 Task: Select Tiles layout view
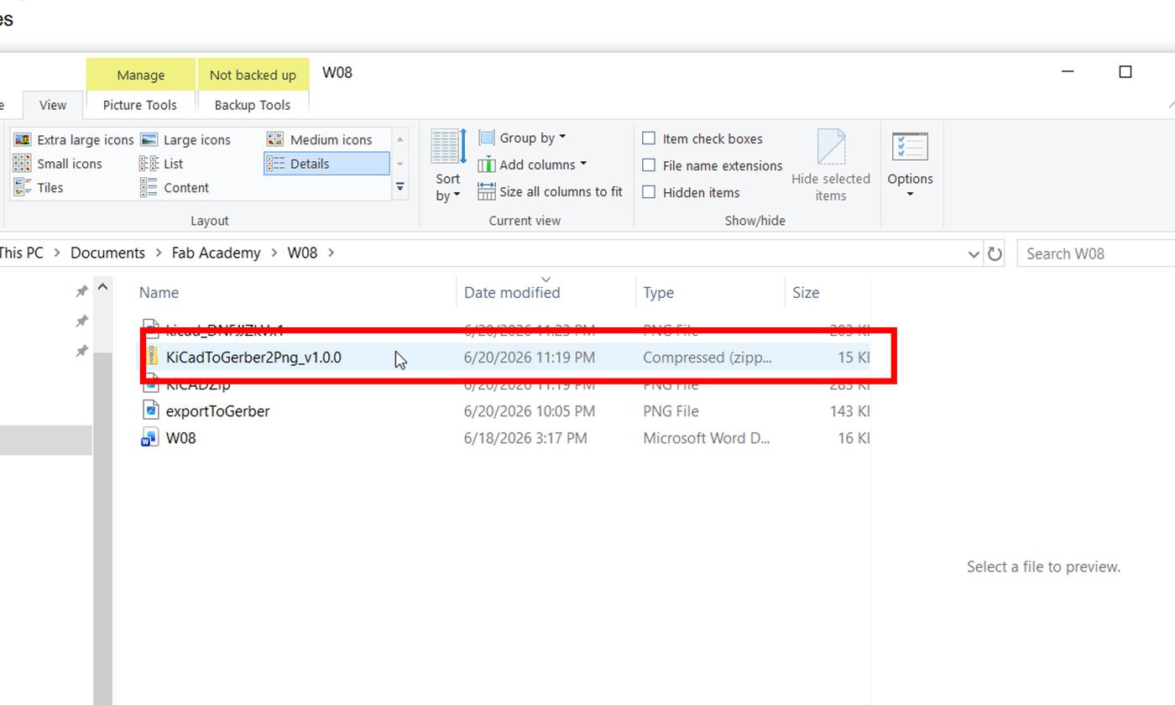click(39, 187)
